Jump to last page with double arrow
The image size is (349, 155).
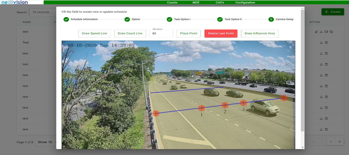tap(339, 142)
